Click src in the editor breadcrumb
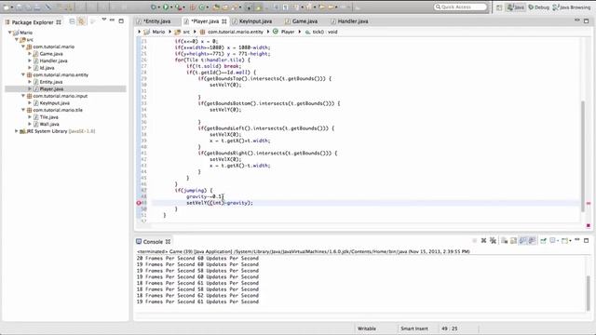Image resolution: width=596 pixels, height=335 pixels. coord(186,32)
